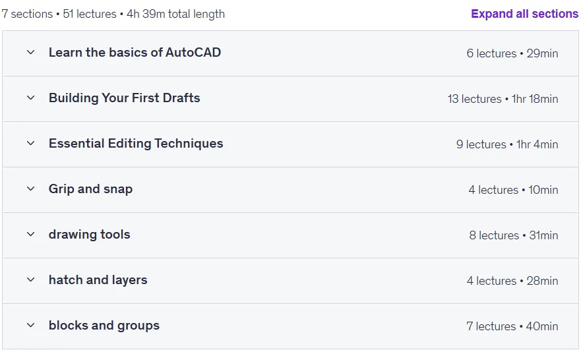Expand the Learn the basics of AutoCAD chevron
Viewport: 581px width, 352px height.
click(x=31, y=53)
